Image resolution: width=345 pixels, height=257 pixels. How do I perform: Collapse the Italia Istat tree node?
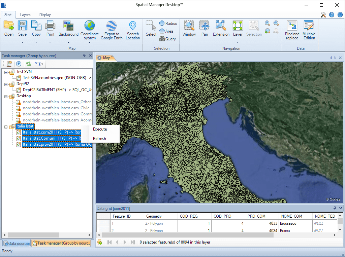[x=6, y=126]
